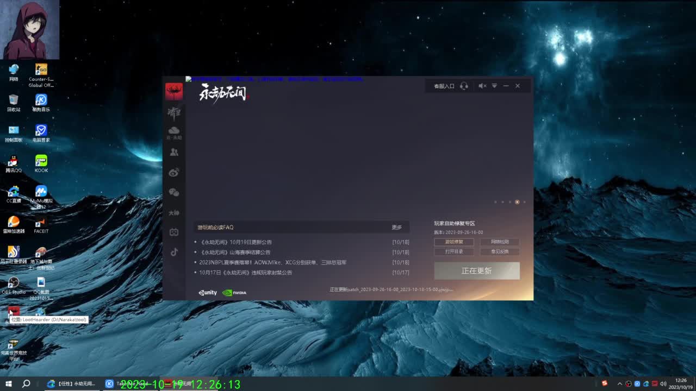Select the Counter-Strike Global Offensive desktop icon
This screenshot has width=696, height=391.
41,75
